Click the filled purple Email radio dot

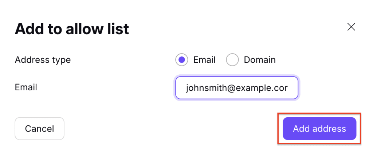coord(181,60)
